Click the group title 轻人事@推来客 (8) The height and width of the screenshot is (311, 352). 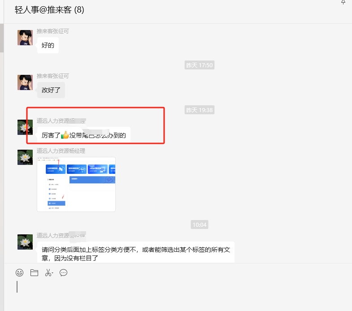(x=49, y=10)
